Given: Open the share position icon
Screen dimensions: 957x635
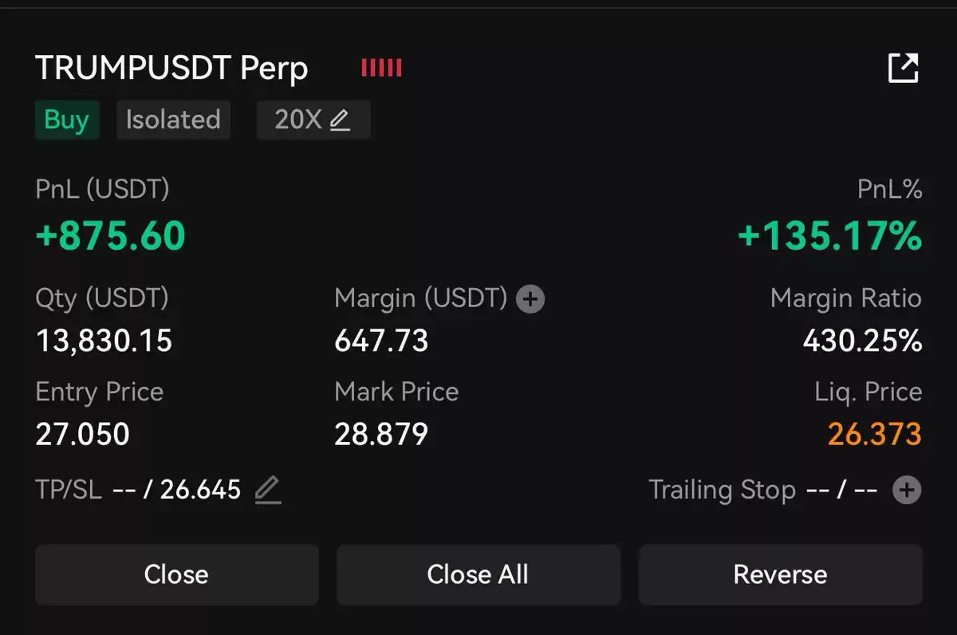Looking at the screenshot, I should pos(903,68).
